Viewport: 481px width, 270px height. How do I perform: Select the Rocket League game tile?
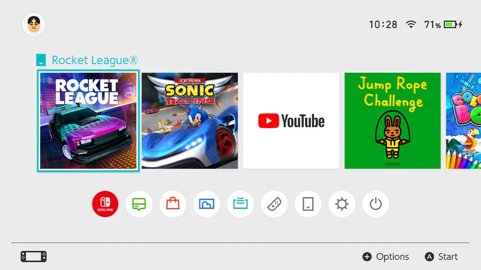[x=88, y=121]
